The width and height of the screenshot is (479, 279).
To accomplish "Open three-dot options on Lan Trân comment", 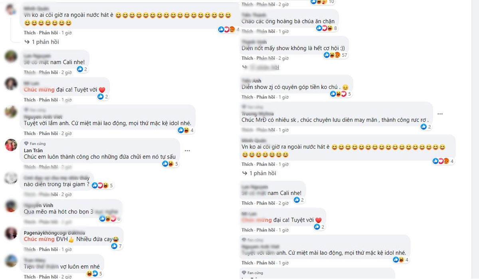I will [x=187, y=151].
